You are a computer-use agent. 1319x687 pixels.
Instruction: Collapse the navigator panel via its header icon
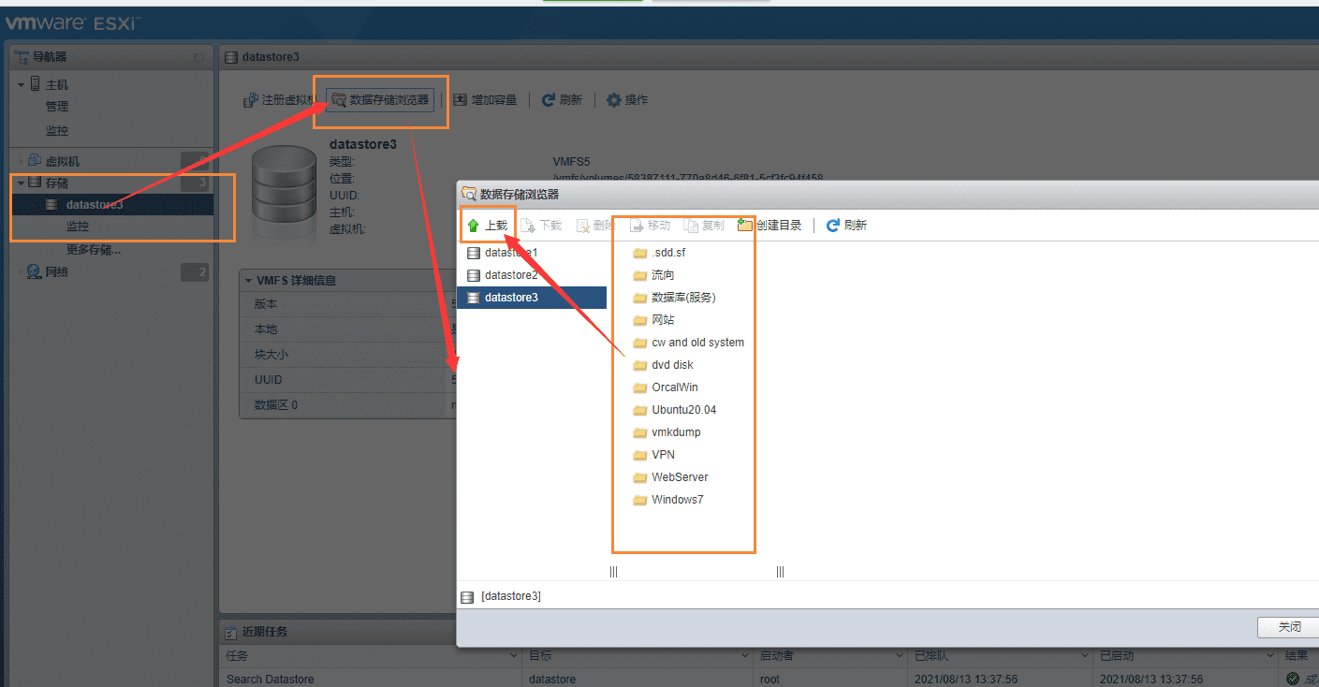198,58
